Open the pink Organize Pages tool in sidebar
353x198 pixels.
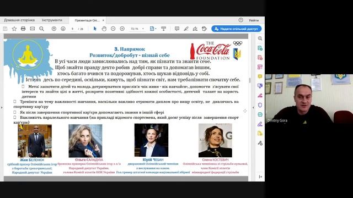tap(260, 67)
